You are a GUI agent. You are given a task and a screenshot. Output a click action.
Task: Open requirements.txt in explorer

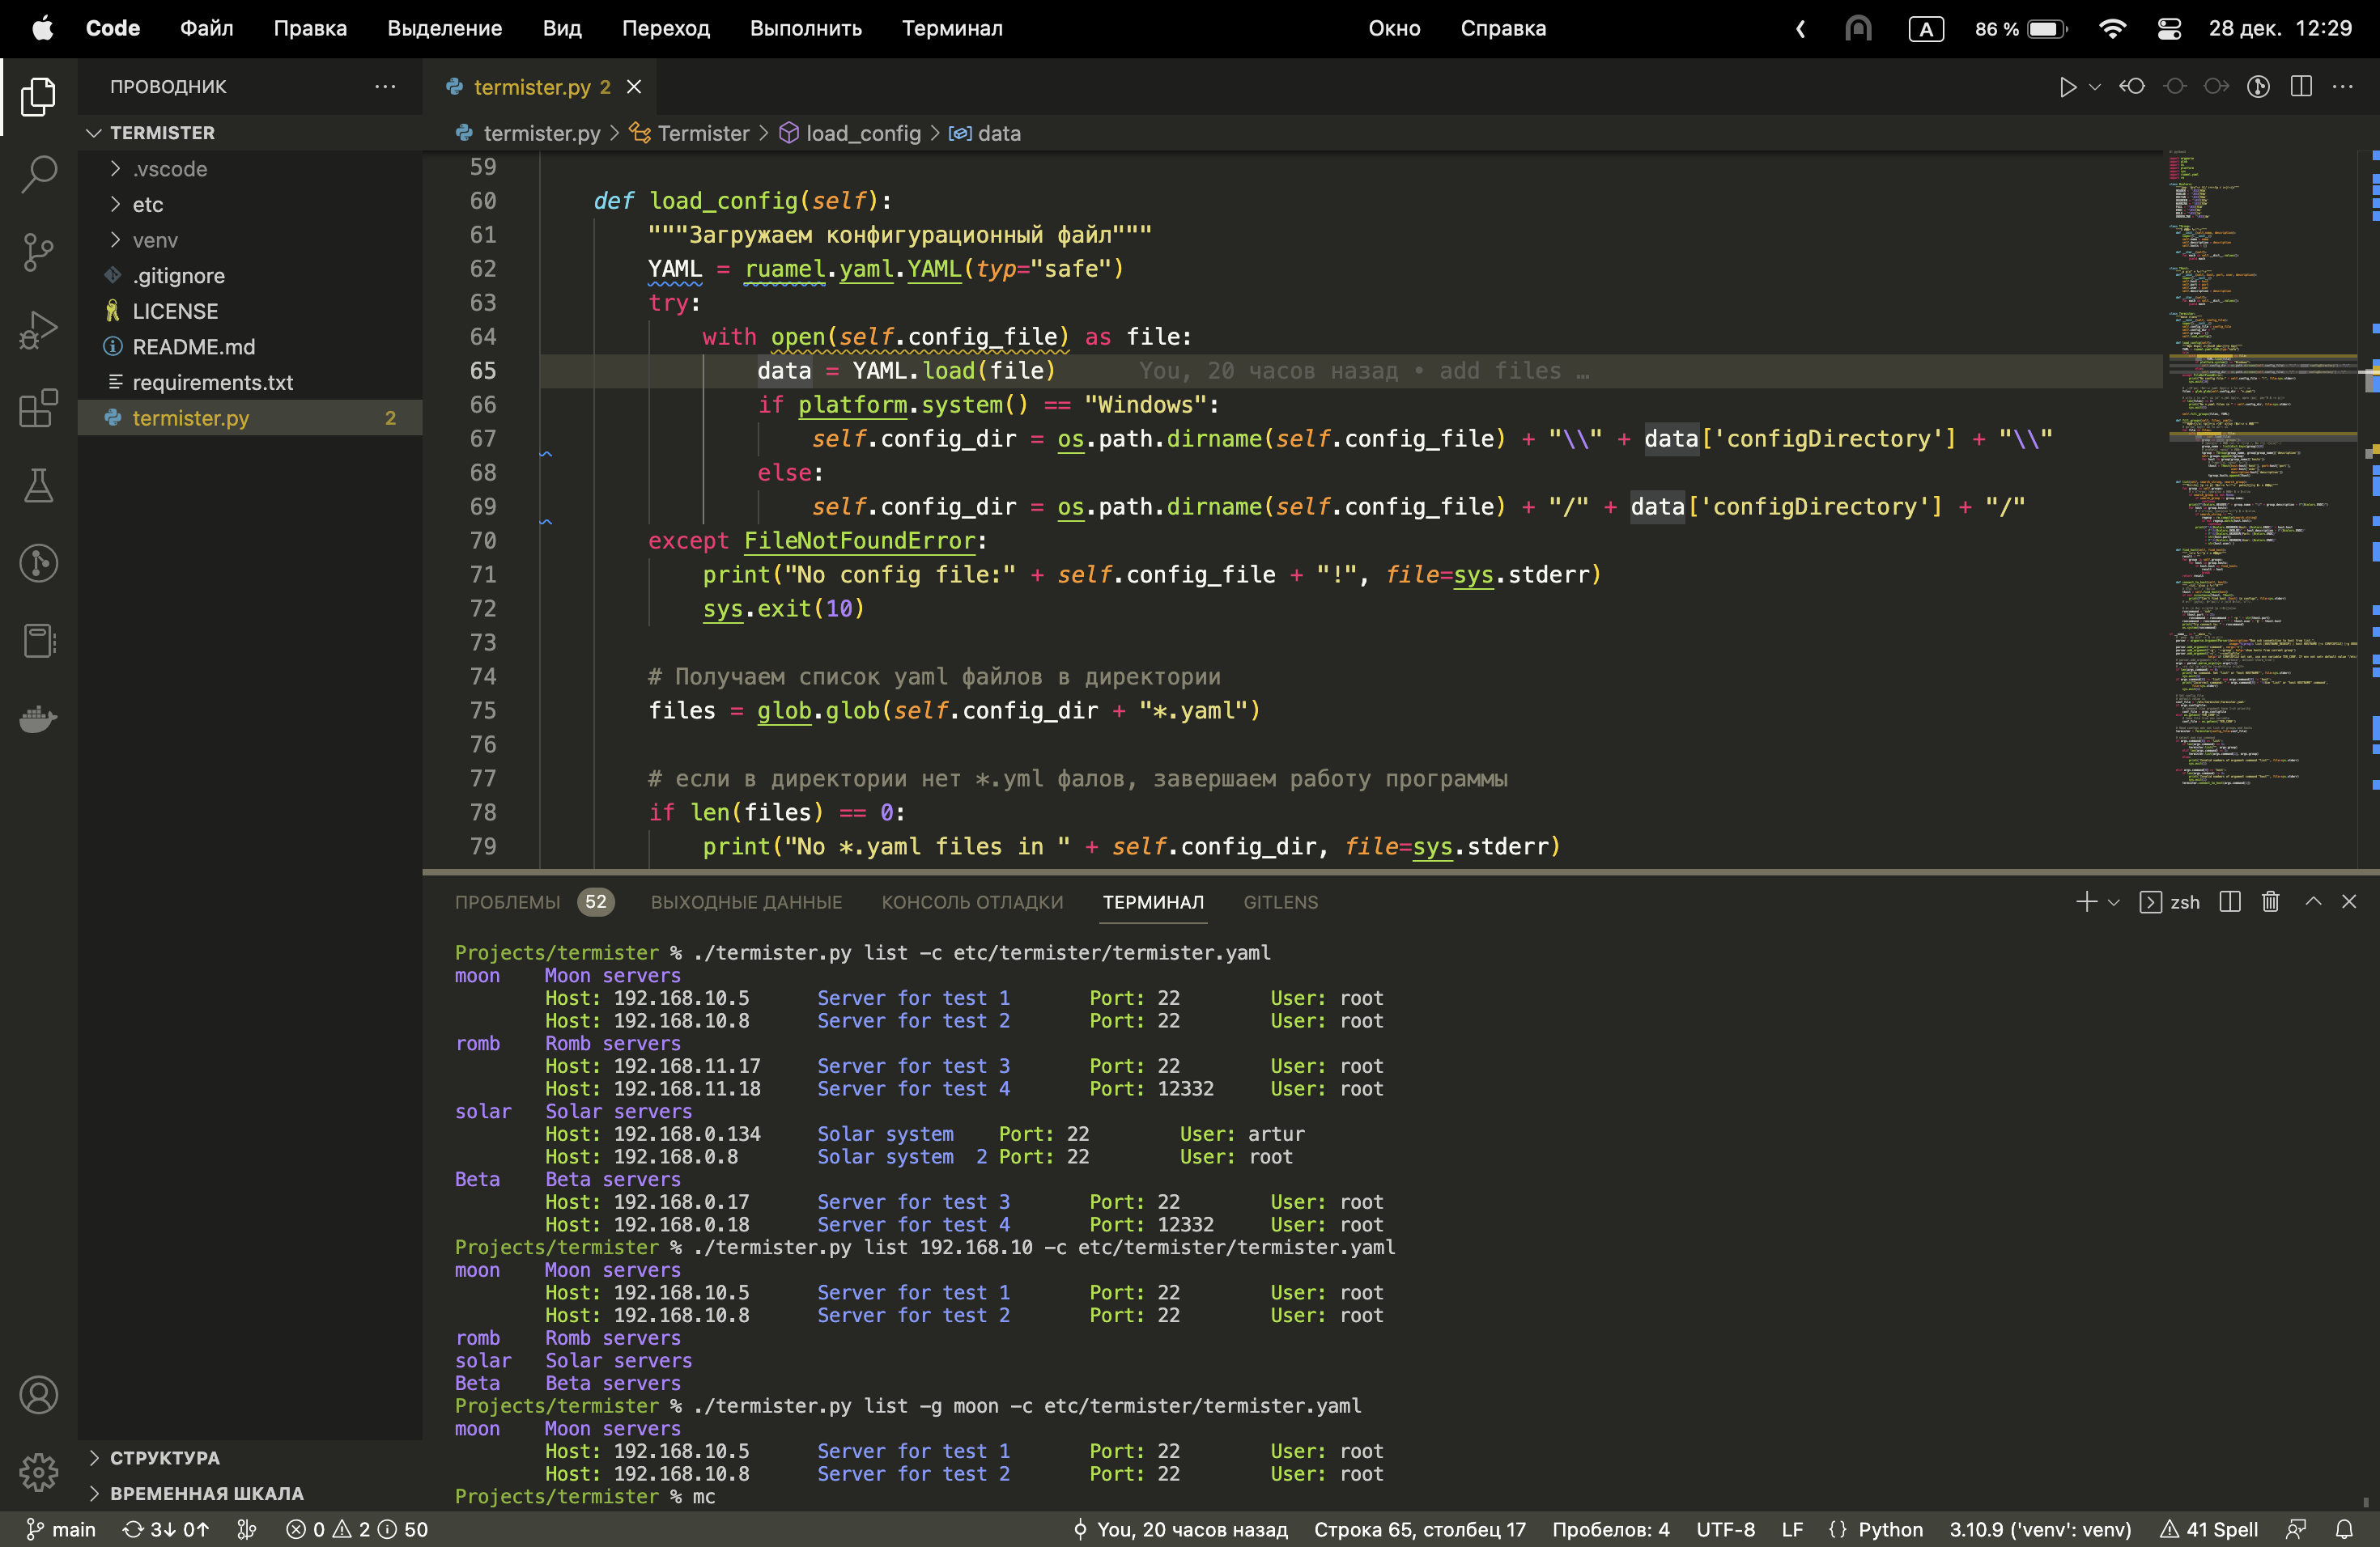[x=212, y=383]
